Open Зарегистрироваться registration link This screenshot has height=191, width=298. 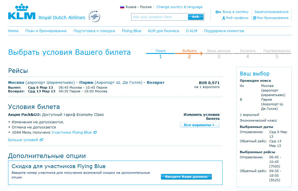click(x=271, y=12)
